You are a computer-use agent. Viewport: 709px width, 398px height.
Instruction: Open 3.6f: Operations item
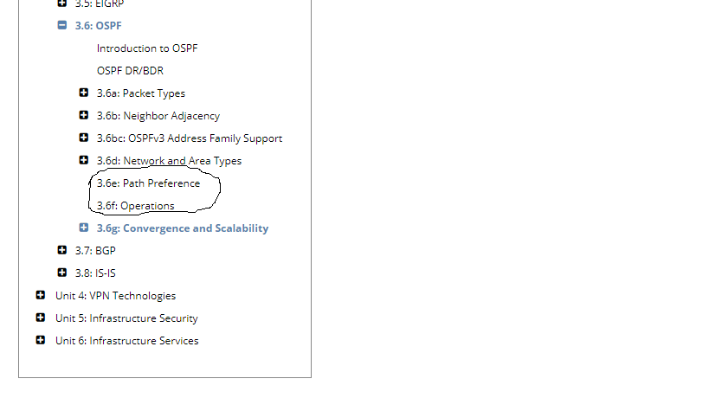tap(136, 206)
